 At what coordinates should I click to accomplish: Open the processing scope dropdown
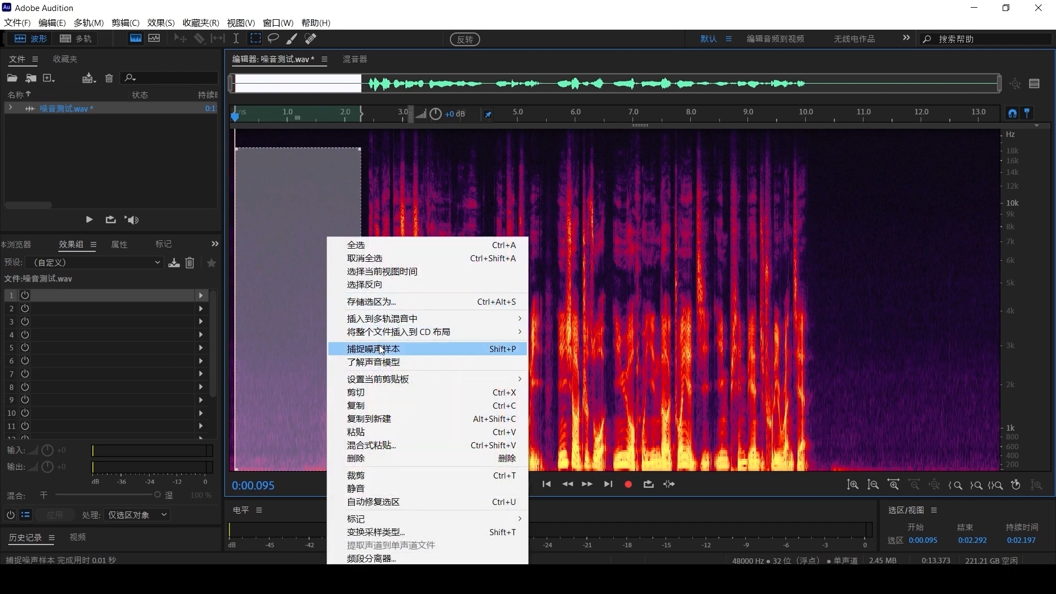(x=137, y=515)
